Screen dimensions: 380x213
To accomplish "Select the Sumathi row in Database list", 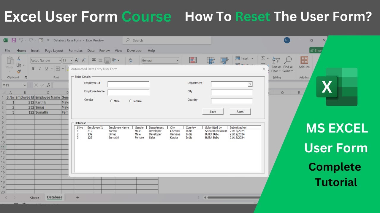I will [167, 138].
